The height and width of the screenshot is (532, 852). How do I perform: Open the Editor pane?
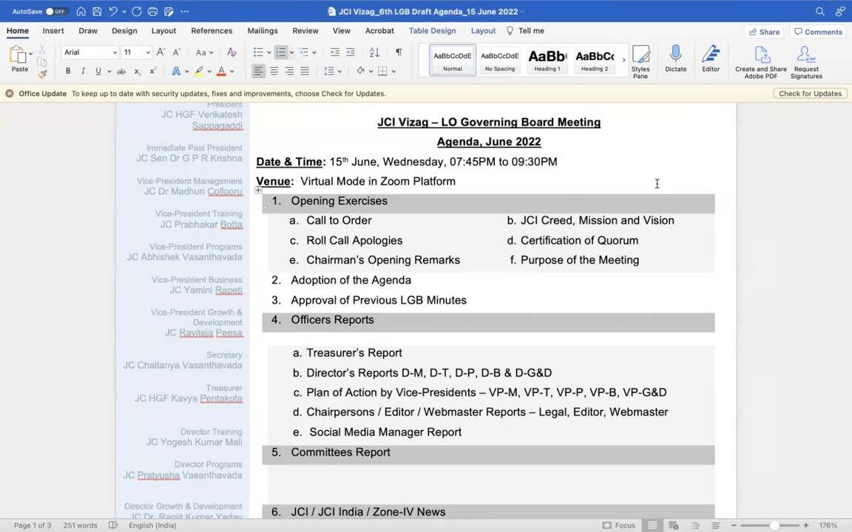click(x=710, y=58)
